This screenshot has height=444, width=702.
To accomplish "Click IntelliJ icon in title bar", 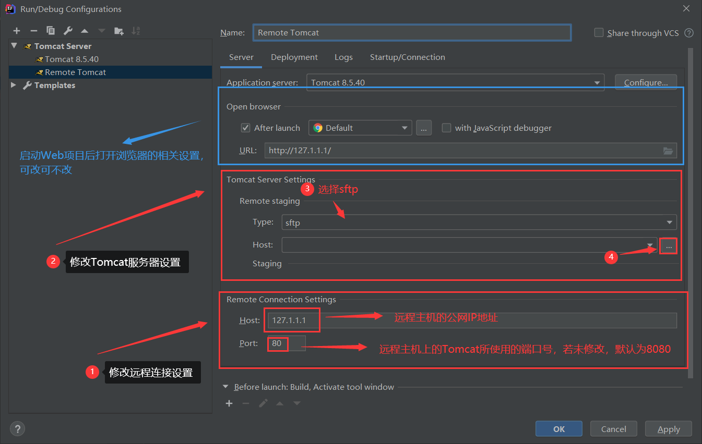I will (x=10, y=8).
